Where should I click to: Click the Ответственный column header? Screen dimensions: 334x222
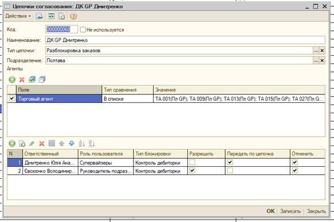[x=50, y=154]
